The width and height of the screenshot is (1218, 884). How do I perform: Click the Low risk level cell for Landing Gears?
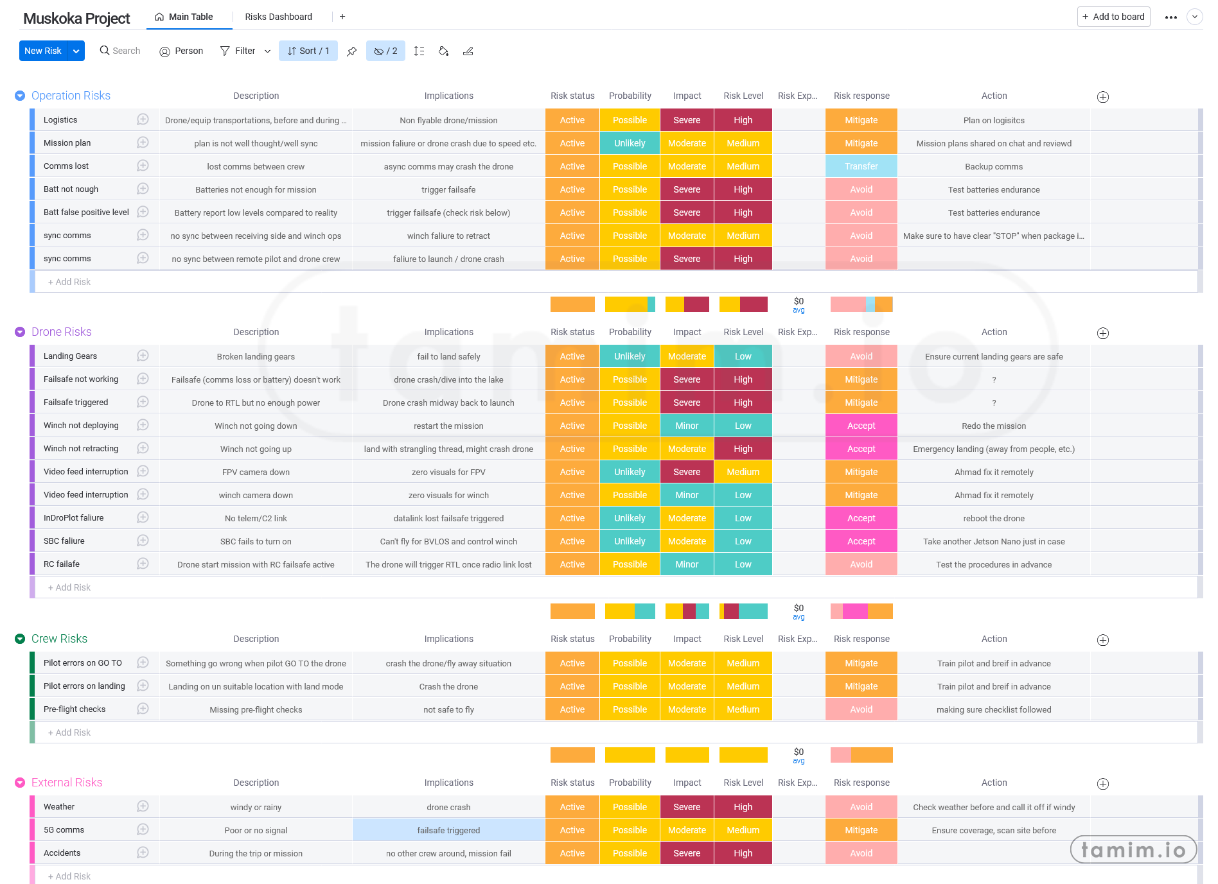743,356
